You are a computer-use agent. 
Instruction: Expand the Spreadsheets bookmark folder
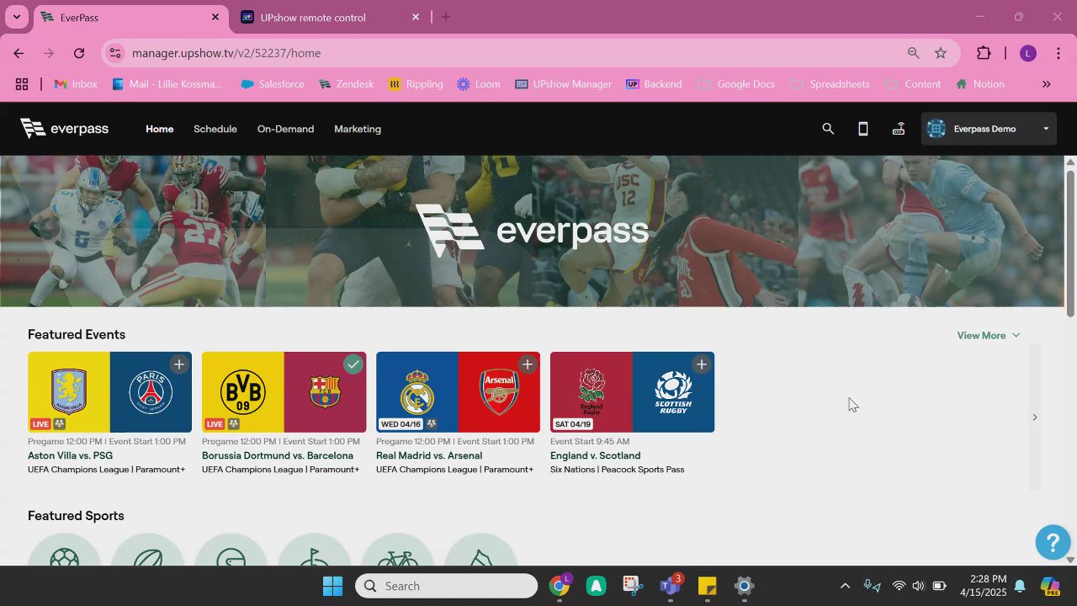830,84
